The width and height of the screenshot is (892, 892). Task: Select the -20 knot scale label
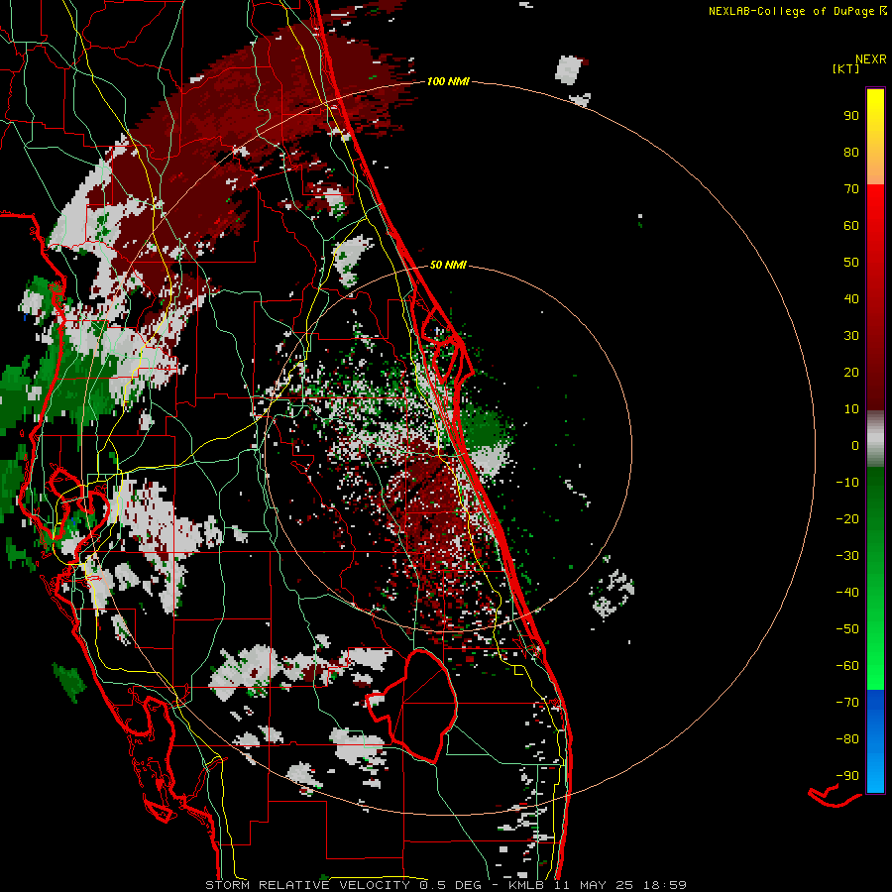(x=847, y=518)
